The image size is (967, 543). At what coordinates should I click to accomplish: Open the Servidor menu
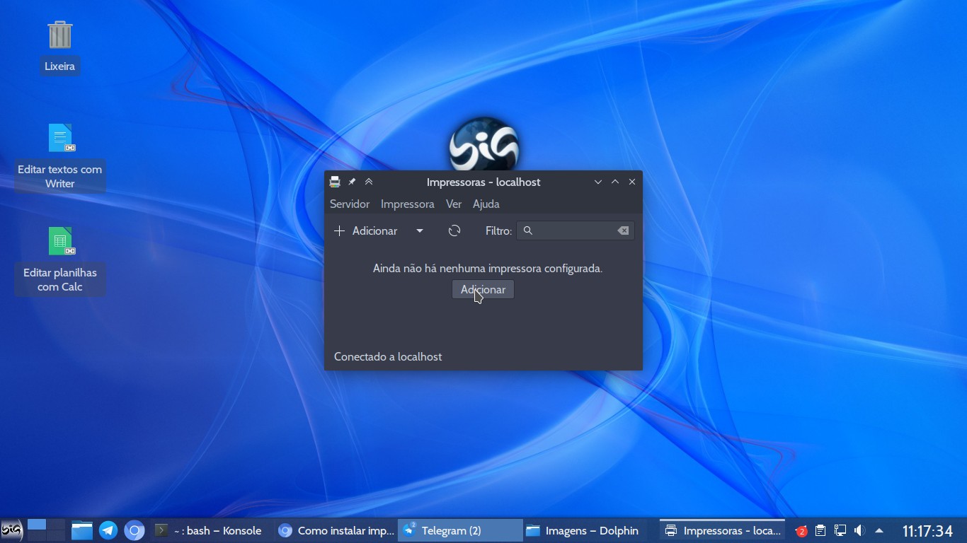(350, 204)
